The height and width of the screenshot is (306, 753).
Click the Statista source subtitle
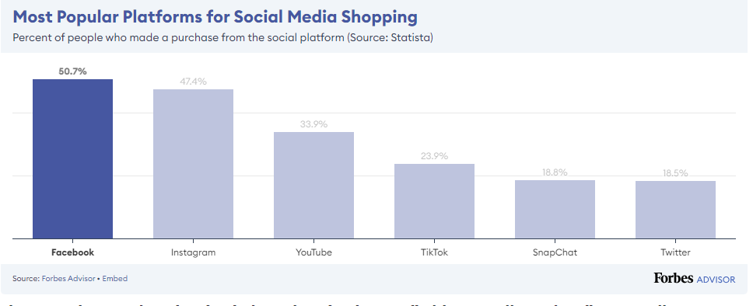[x=222, y=37]
